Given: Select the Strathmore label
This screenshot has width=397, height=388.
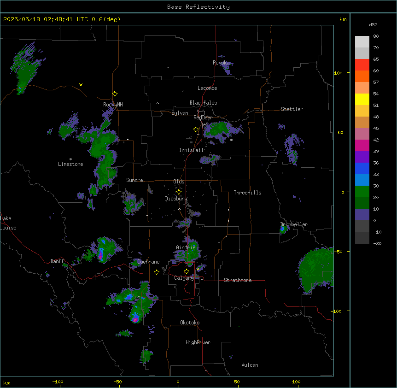Looking at the screenshot, I should (238, 280).
